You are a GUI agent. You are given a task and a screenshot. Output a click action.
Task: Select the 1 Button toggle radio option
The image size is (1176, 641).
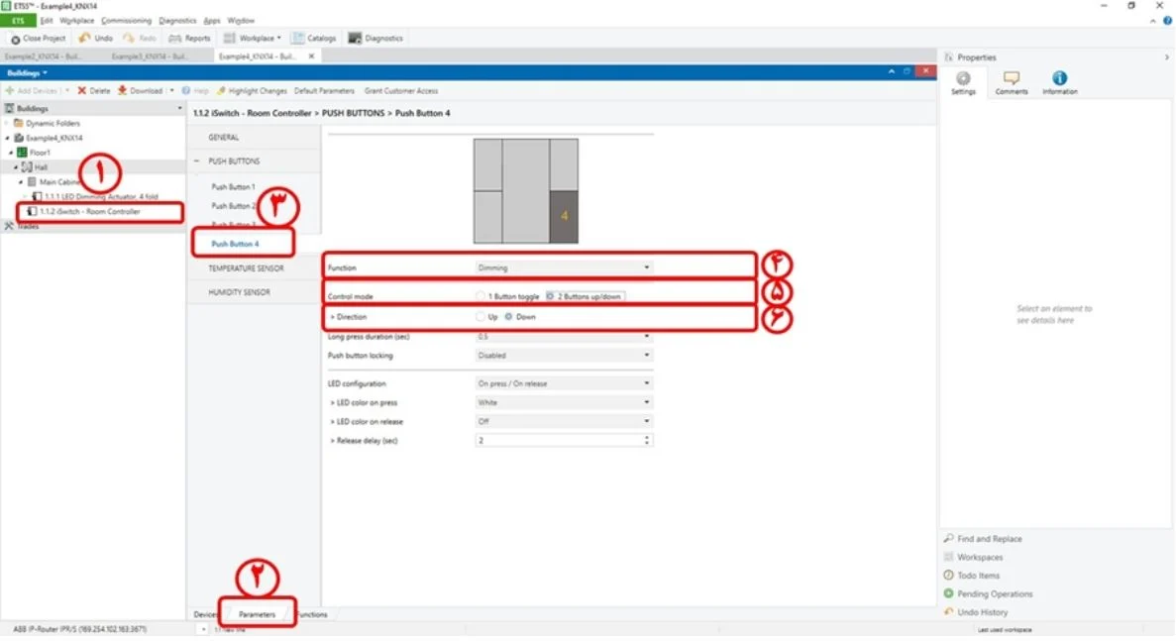coord(480,297)
